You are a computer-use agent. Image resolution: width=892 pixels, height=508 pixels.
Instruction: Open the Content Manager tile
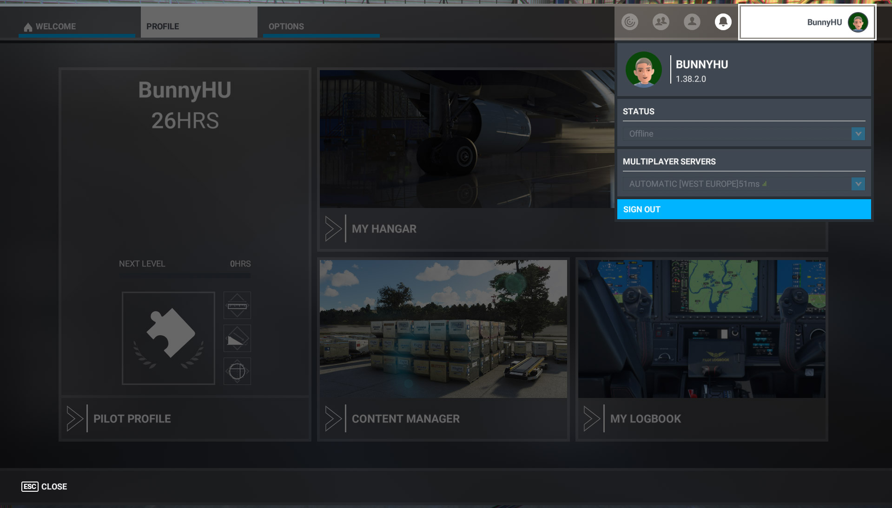coord(443,349)
